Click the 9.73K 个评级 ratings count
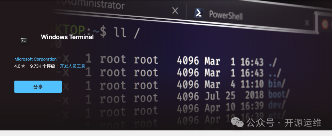Viewport: 332px width, 136px height. click(x=42, y=66)
